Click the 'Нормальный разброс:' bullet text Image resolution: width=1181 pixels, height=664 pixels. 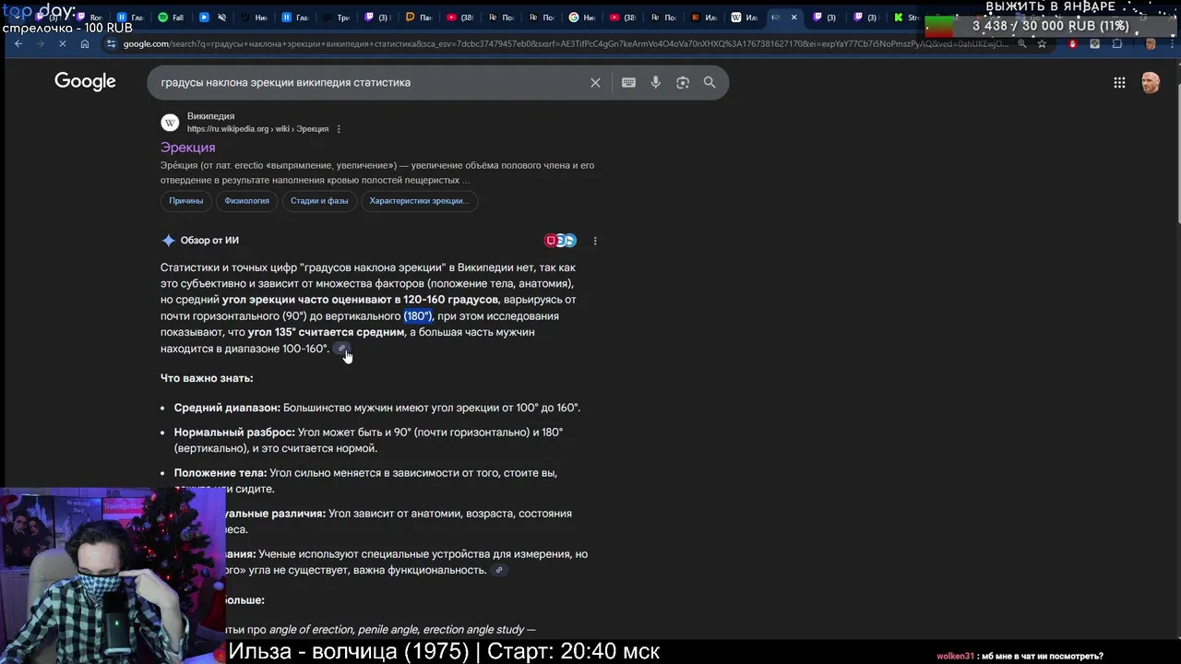click(x=234, y=433)
